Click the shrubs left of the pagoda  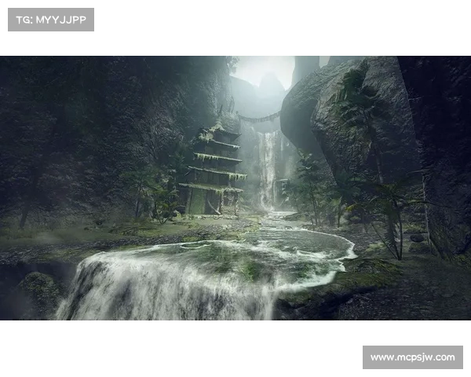157,200
